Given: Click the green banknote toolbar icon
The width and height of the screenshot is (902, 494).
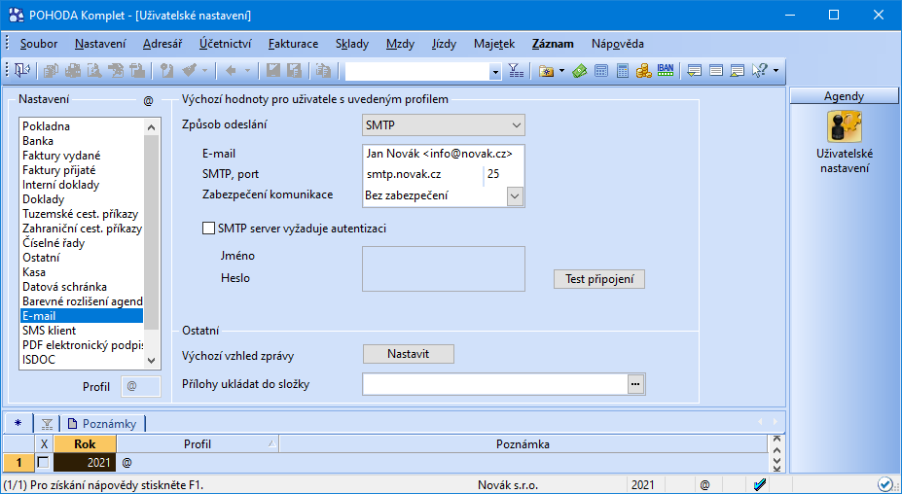Looking at the screenshot, I should point(579,71).
